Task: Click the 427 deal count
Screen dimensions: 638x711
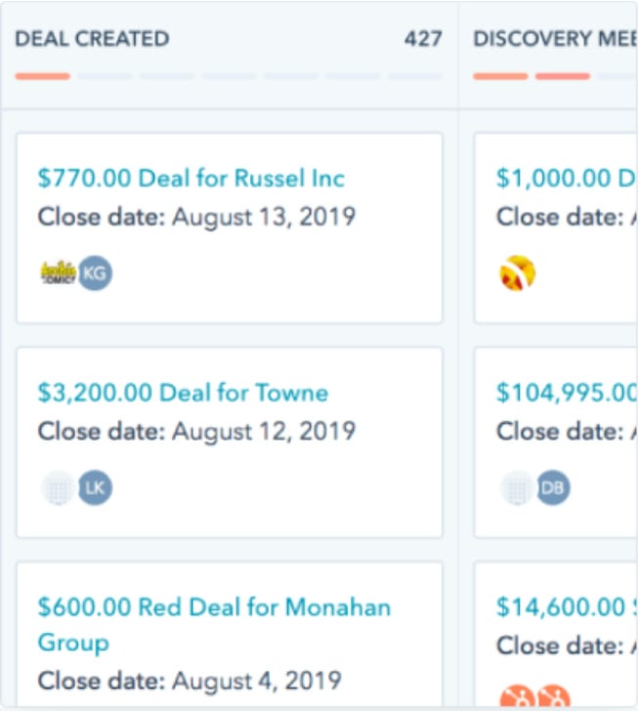Action: pyautogui.click(x=423, y=39)
